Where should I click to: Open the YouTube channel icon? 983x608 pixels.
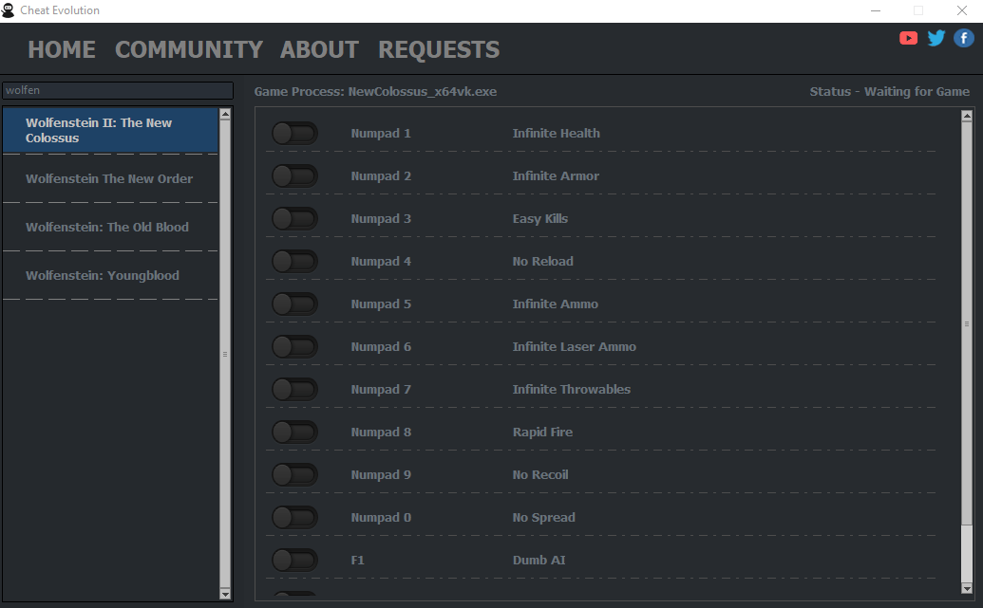tap(908, 38)
